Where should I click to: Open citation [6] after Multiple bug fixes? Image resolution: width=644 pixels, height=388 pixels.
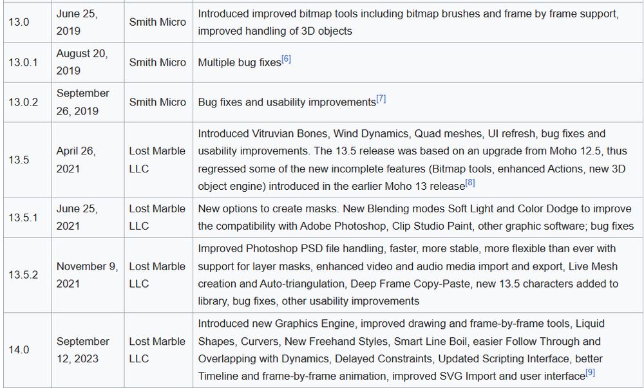click(287, 59)
